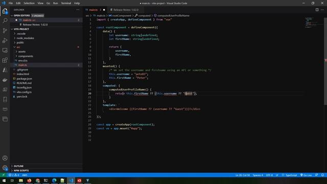Click the remote window indicator in status bar
This screenshot has height=184, width=327.
click(x=4, y=175)
